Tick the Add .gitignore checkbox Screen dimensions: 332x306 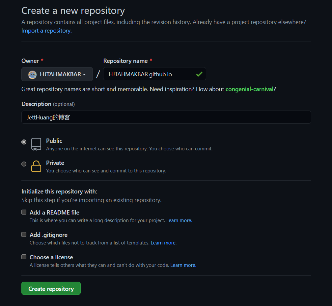point(24,235)
